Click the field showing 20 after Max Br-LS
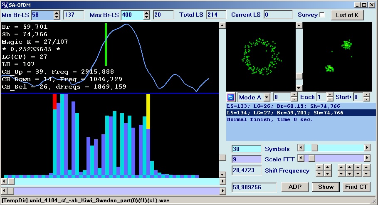The image size is (378, 205). coord(163,15)
